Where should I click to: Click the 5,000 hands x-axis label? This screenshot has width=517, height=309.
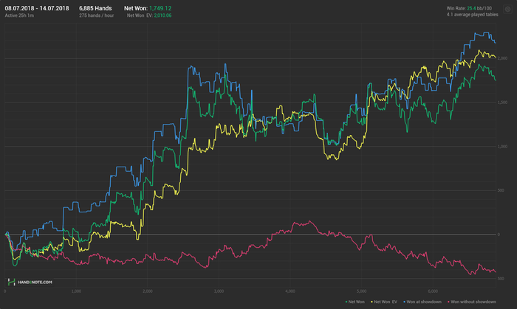click(x=362, y=291)
